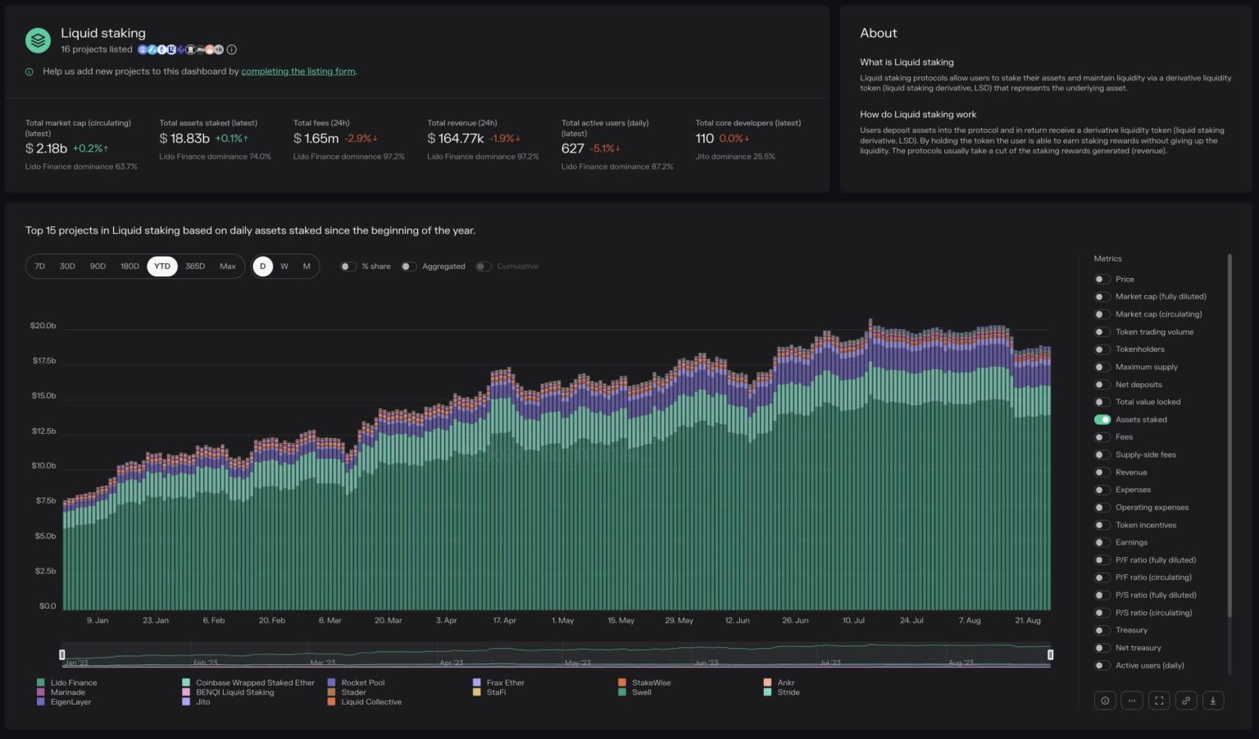
Task: Turn on the Aggregated view switch
Action: click(408, 266)
